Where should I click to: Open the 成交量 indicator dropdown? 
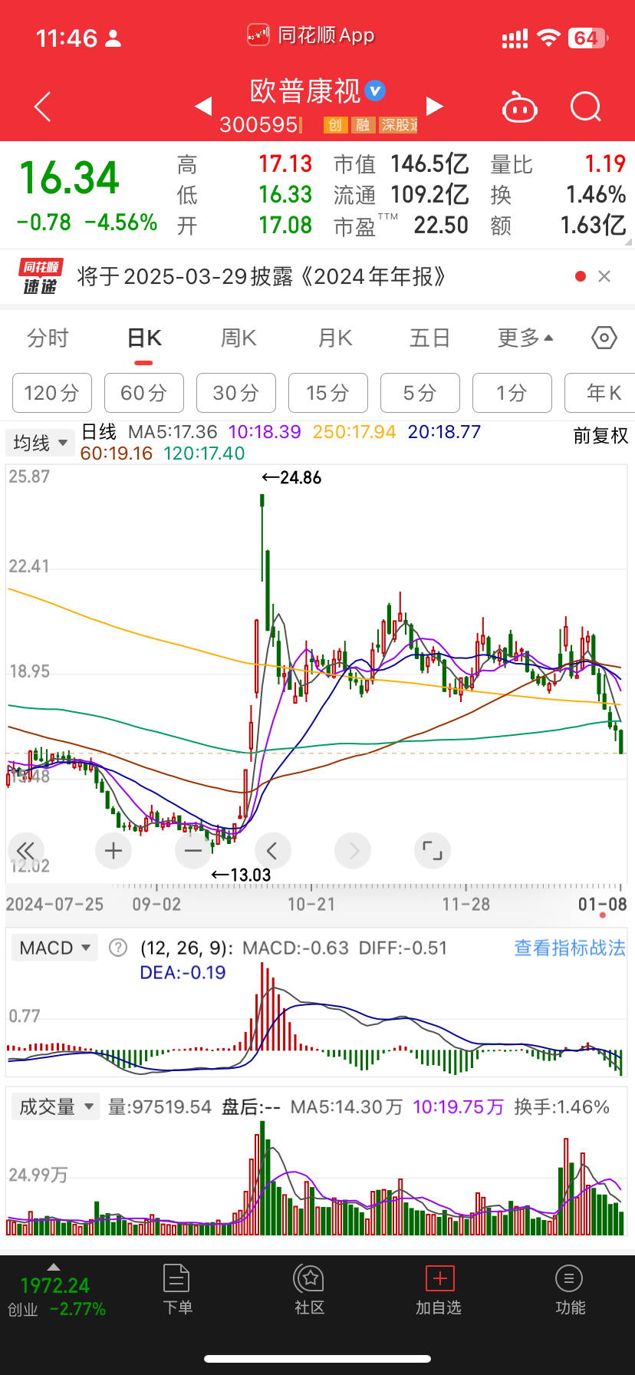pyautogui.click(x=56, y=1106)
